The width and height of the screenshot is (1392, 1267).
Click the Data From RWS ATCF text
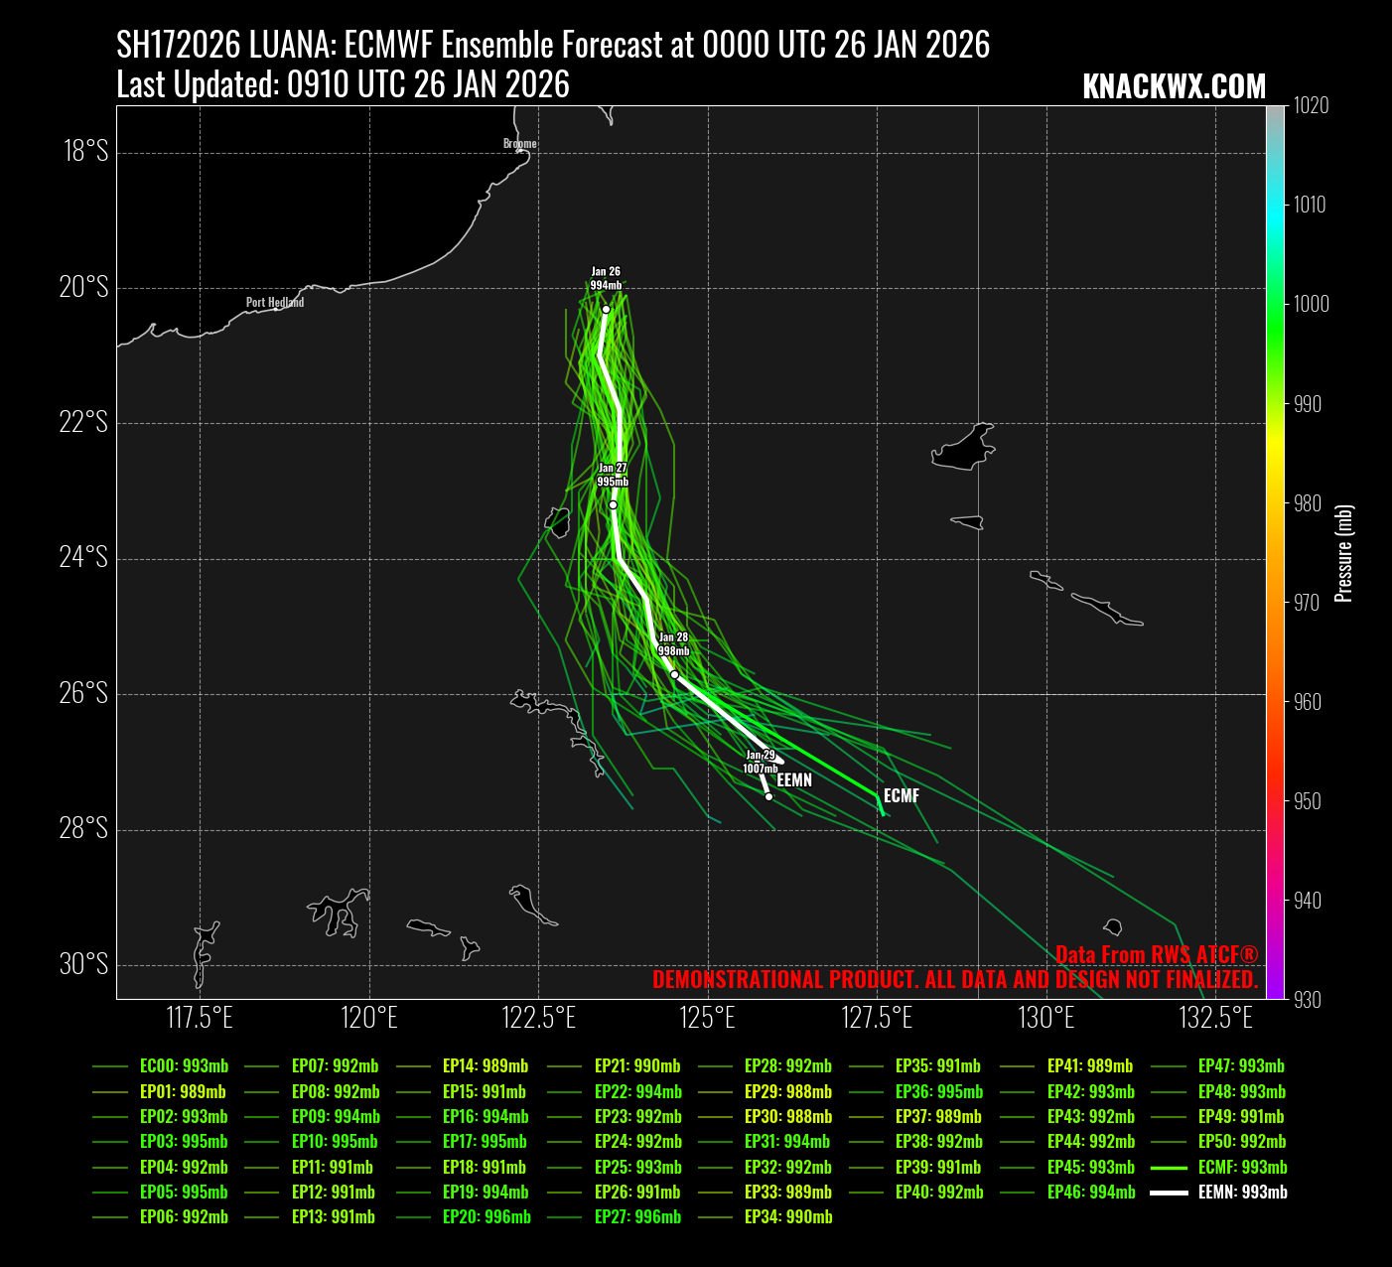point(1157,955)
